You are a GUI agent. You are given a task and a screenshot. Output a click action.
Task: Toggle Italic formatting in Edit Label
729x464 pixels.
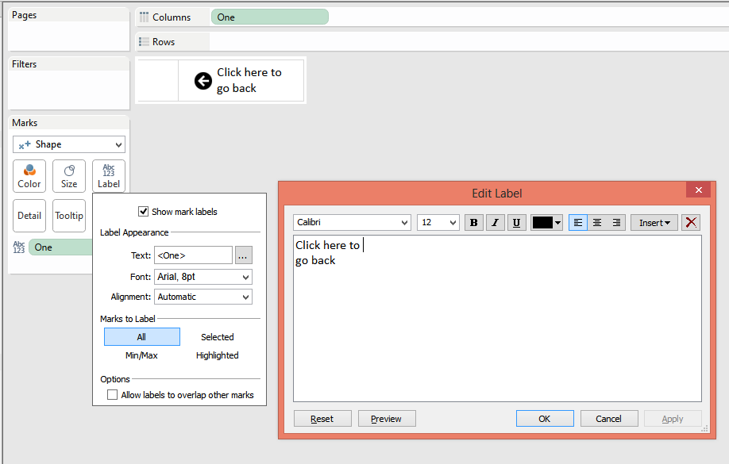496,222
